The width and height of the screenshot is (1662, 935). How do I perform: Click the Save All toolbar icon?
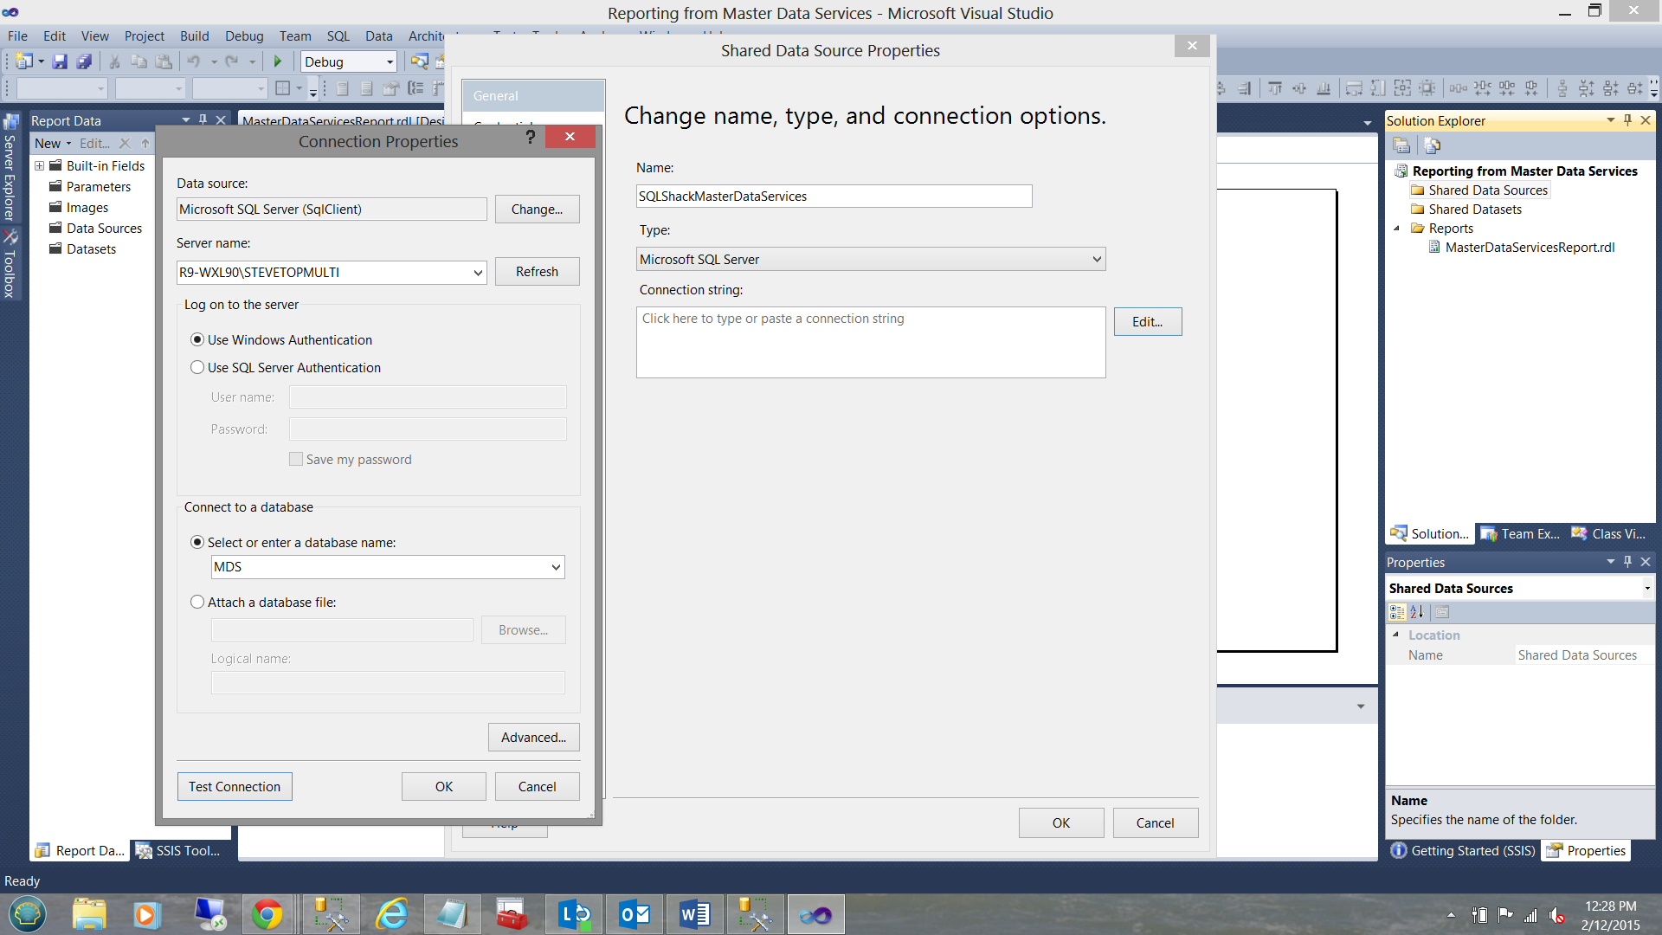click(x=84, y=61)
